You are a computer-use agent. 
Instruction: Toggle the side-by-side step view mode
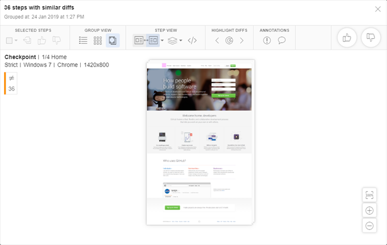pos(146,40)
